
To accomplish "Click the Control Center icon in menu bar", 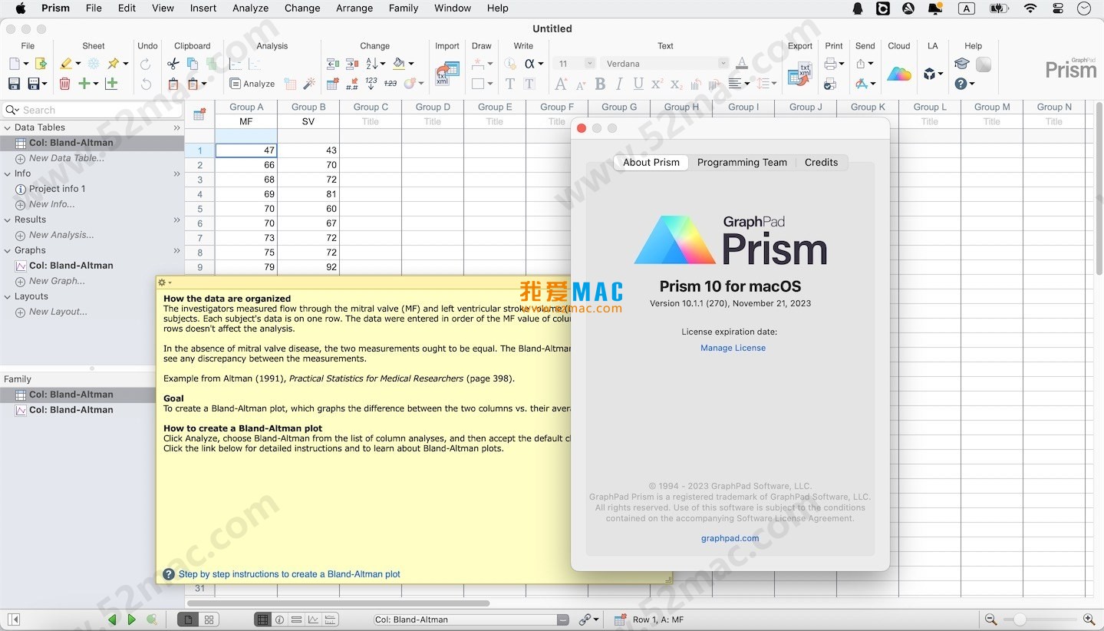I will pyautogui.click(x=1058, y=8).
